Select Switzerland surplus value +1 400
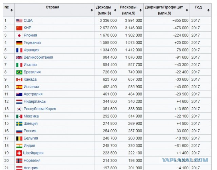The height and width of the screenshot is (170, 217). pos(182,153)
